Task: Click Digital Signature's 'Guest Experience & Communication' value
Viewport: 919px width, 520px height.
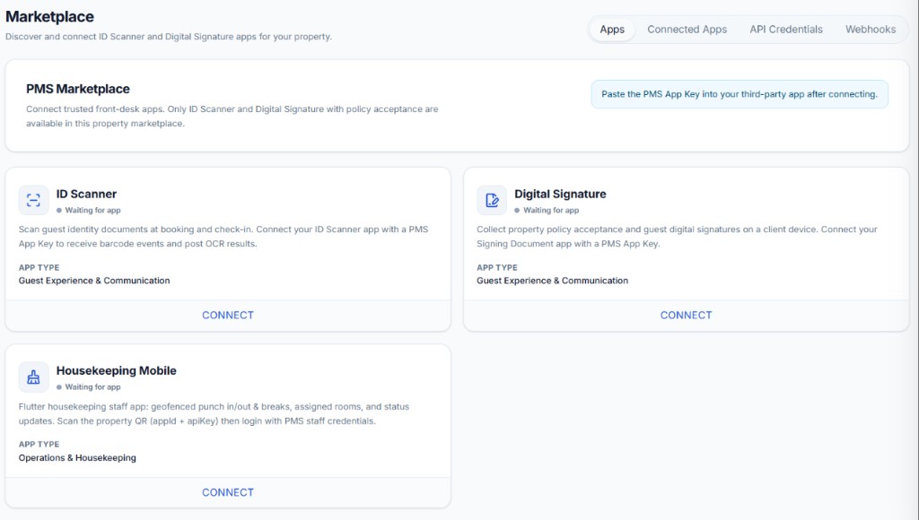Action: [552, 281]
